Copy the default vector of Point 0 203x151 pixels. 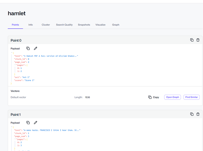pyautogui.click(x=154, y=97)
